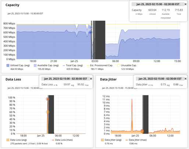Viewport: 189px width, 149px height.
Task: Click the 783.11 Mbps provisioned value
Action: point(97,69)
